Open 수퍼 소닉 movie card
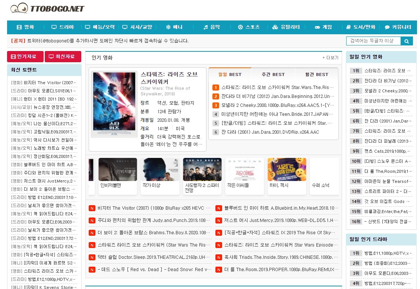Screen dimensions: 420x289 [x=324, y=176]
